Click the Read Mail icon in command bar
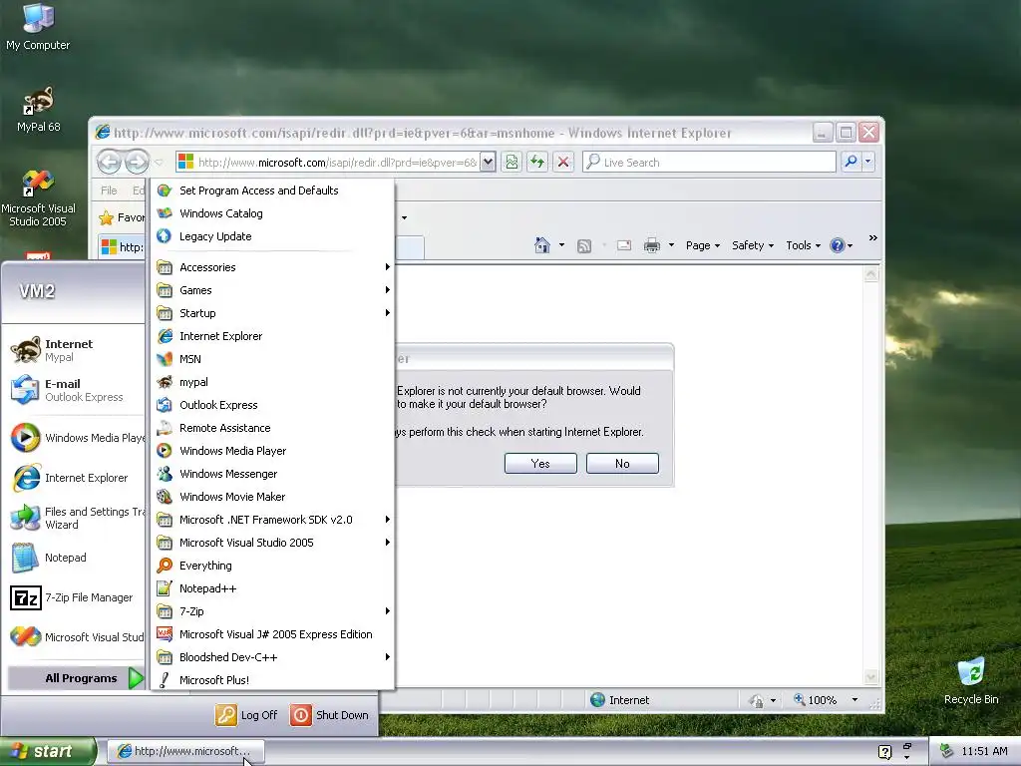 624,245
